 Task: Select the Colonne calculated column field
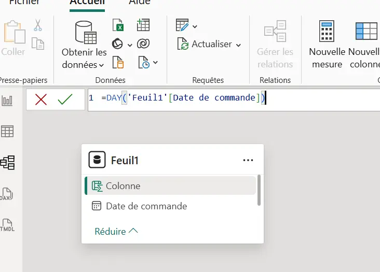tap(170, 185)
